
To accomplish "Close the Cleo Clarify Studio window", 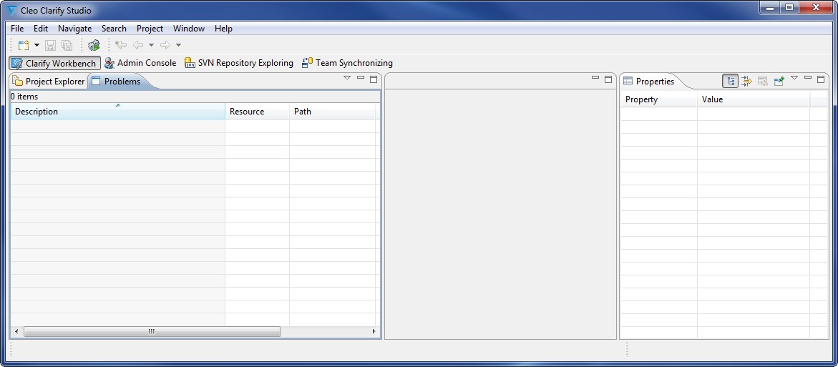I will pyautogui.click(x=816, y=7).
